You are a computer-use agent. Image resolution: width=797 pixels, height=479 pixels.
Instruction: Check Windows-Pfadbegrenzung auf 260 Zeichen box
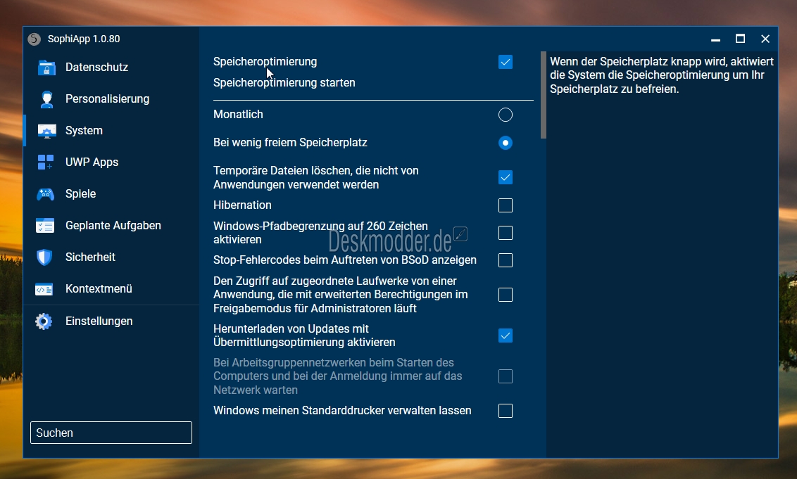506,233
